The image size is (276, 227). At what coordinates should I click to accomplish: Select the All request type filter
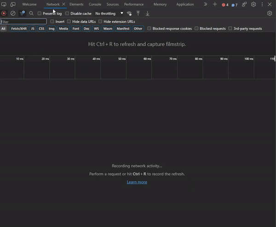[3, 29]
